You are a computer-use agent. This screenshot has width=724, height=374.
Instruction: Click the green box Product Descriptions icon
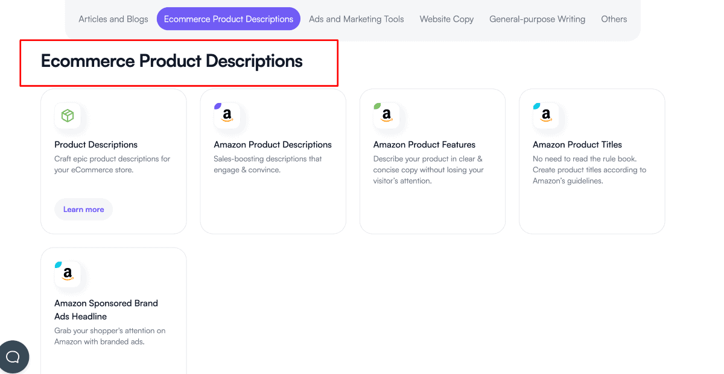[68, 116]
